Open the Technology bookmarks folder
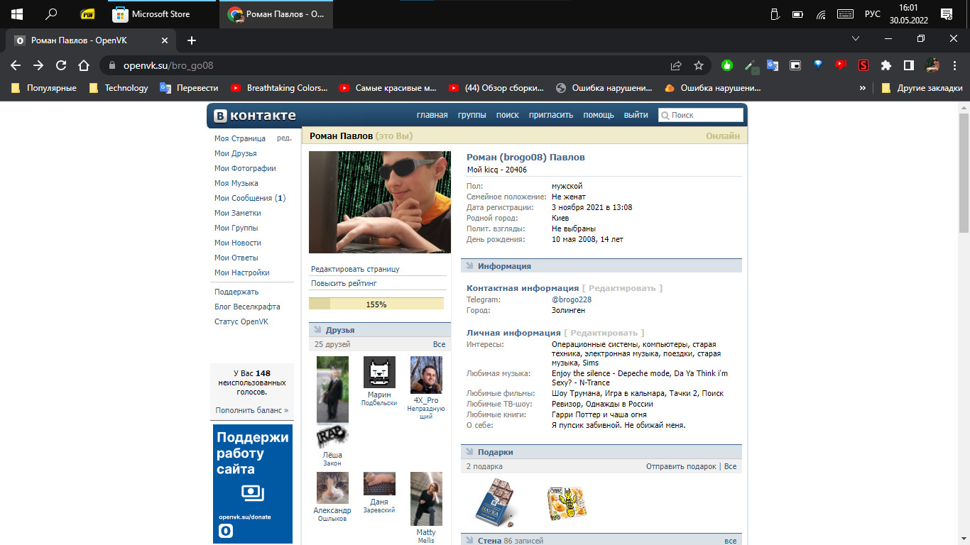The height and width of the screenshot is (545, 970). [119, 88]
